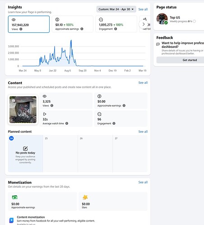The height and width of the screenshot is (225, 204).
Task: Click the gold Stars icon in Monetization
Action: [85, 197]
